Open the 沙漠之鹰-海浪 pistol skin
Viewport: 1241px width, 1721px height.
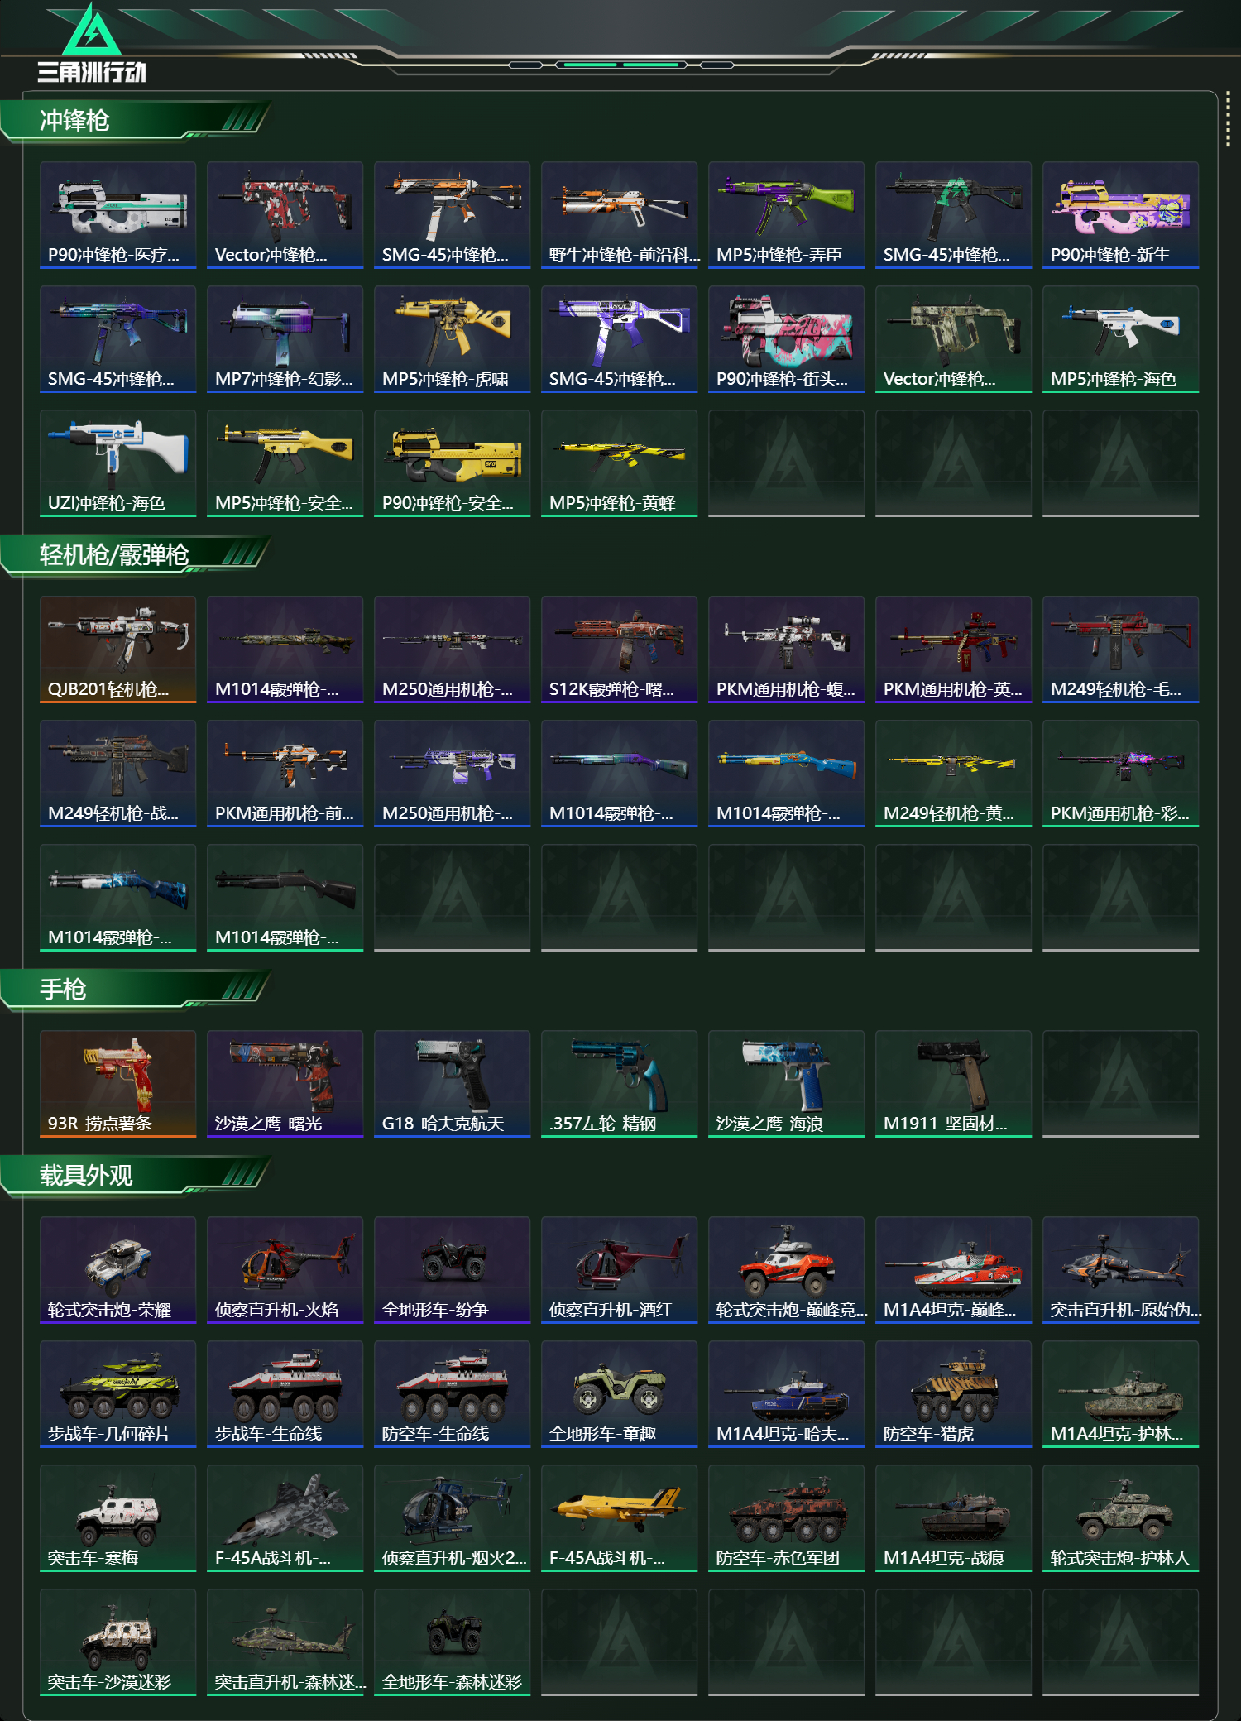click(786, 1084)
